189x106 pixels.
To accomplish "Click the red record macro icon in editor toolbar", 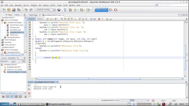I will [99, 19].
